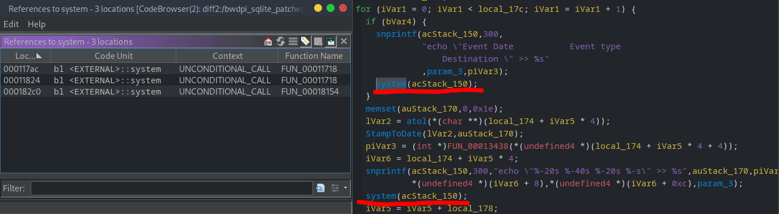Click the yellow minimize window button
The width and height of the screenshot is (779, 214).
(317, 8)
